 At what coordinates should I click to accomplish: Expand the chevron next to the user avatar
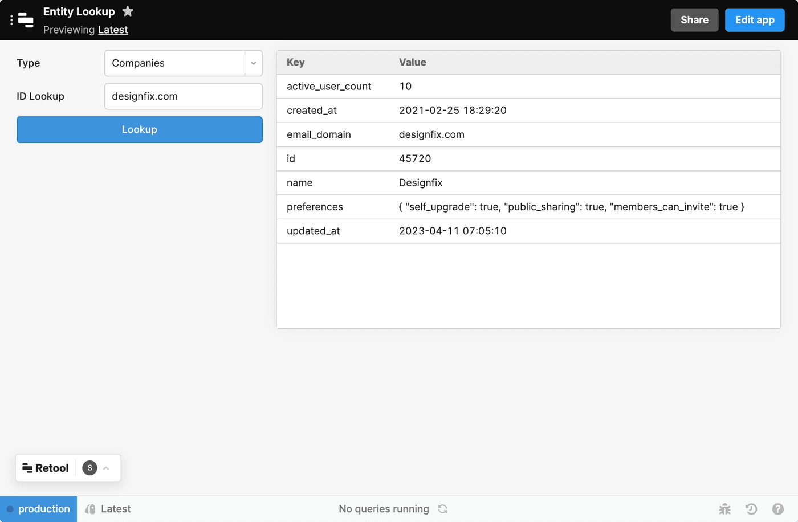coord(106,468)
